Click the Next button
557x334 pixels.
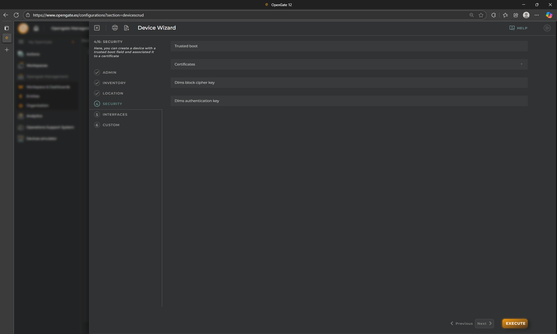[x=484, y=324]
